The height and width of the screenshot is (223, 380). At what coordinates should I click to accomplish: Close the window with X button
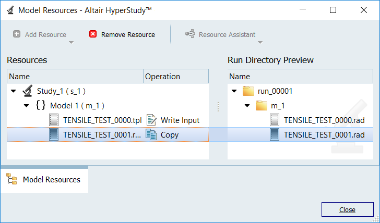(x=363, y=10)
